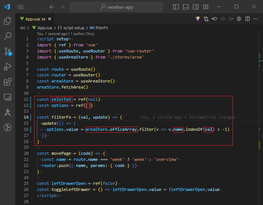Click the VS Code logo icon
Screen dimensions: 263x205
[7, 7]
